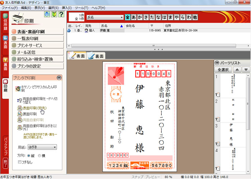Move part down with the down arrow
This screenshot has width=251, height=179.
coord(246,69)
